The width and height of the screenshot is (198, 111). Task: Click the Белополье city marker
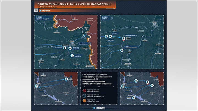pos(57,31)
